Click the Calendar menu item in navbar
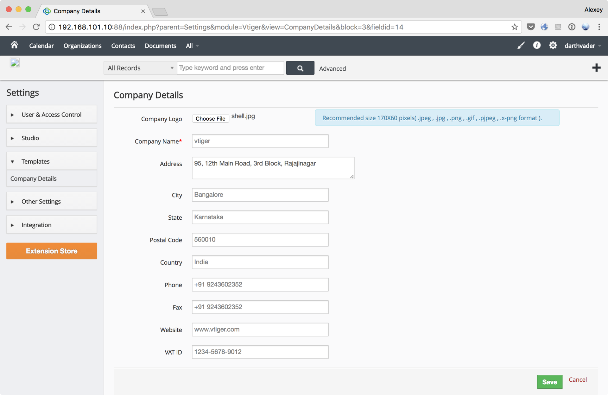The height and width of the screenshot is (395, 608). click(x=41, y=46)
